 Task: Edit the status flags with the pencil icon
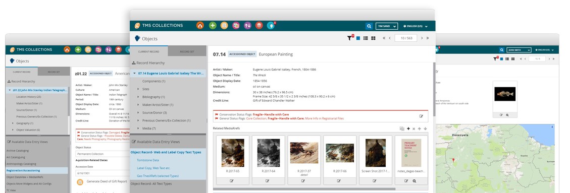click(x=422, y=116)
